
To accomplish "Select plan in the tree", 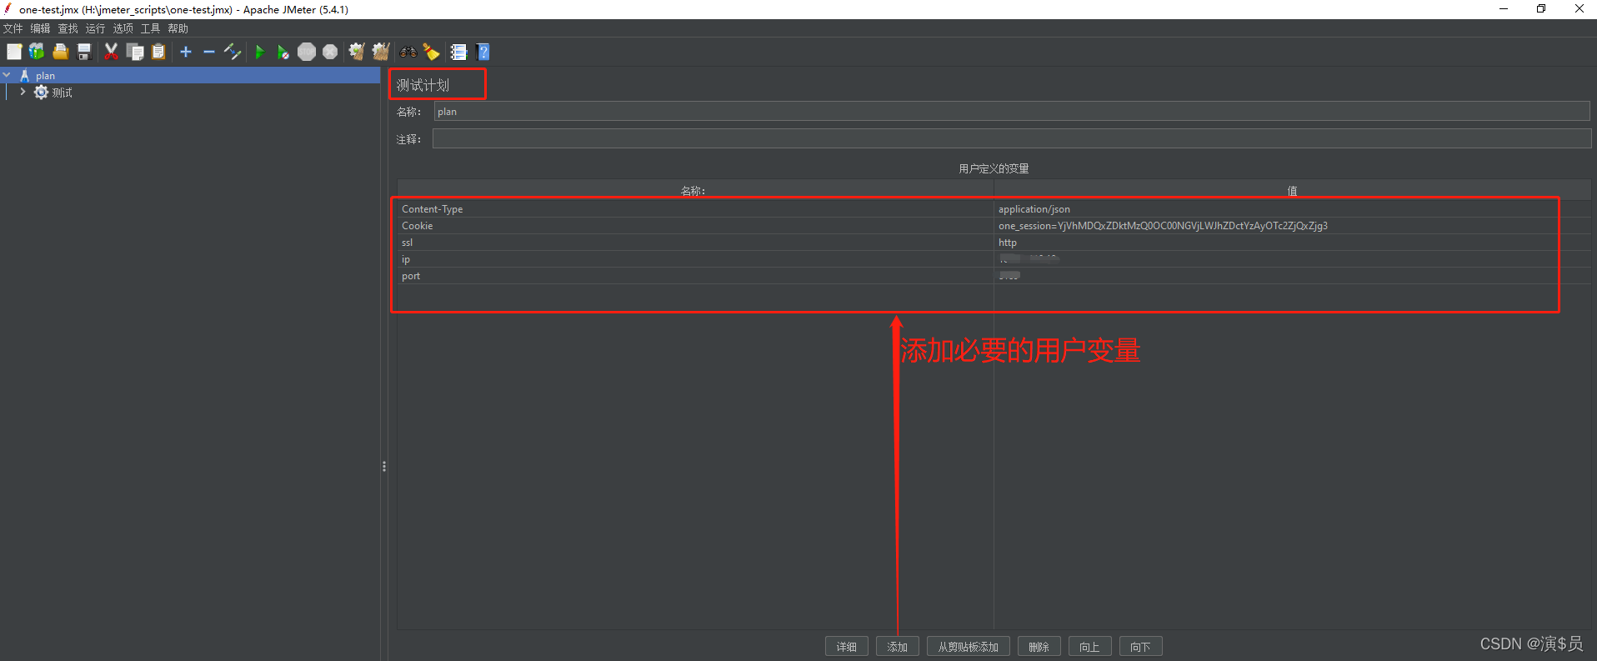I will 45,76.
